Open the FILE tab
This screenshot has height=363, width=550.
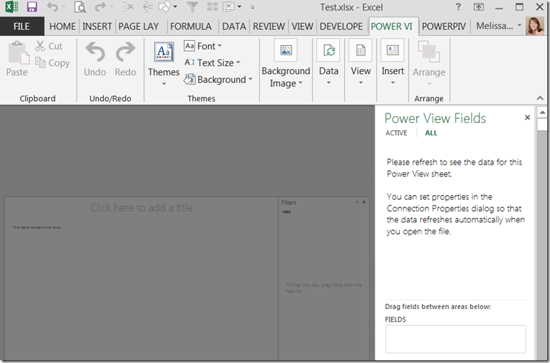click(21, 26)
